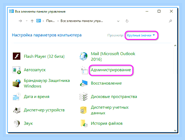Click the Mail (Microsoft Outlook 2016) icon
Screen dimensions: 185x140
click(84, 56)
